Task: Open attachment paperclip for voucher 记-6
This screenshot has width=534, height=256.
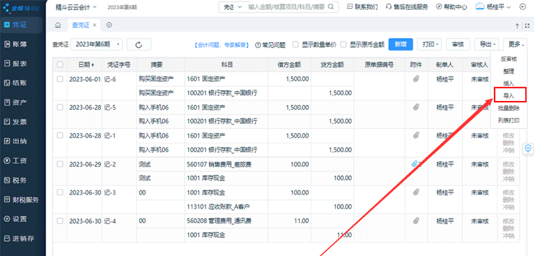Action: point(416,79)
